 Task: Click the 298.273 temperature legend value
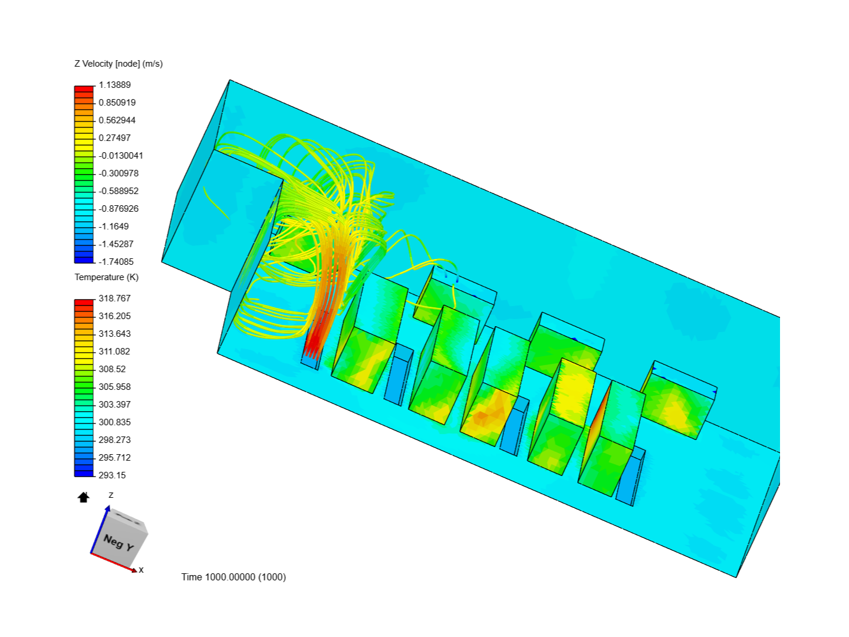coord(115,440)
